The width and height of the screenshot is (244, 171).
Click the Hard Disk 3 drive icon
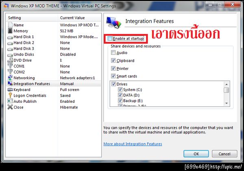pyautogui.click(x=10, y=49)
